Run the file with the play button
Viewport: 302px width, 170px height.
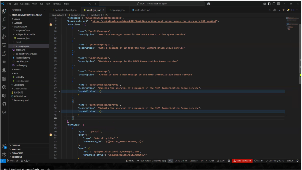pos(270,10)
